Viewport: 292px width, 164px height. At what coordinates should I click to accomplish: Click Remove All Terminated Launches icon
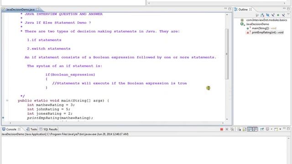(232, 129)
